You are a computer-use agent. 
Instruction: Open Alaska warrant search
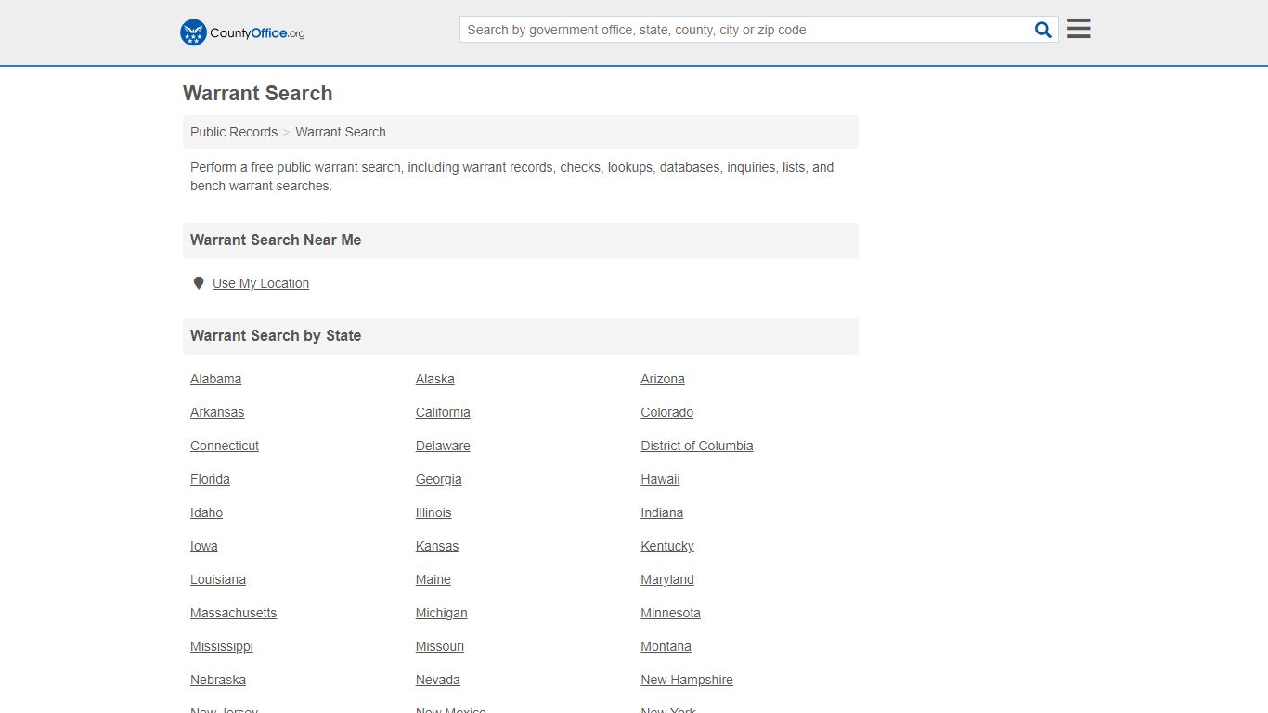[x=435, y=379]
